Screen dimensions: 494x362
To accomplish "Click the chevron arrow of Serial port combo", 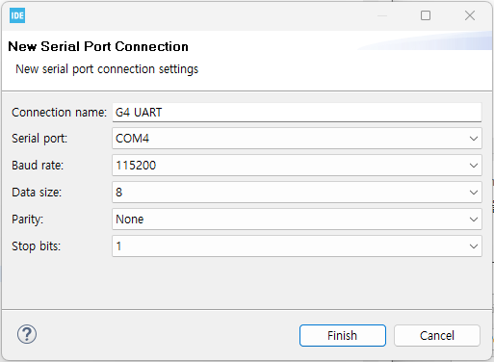I will pos(474,139).
